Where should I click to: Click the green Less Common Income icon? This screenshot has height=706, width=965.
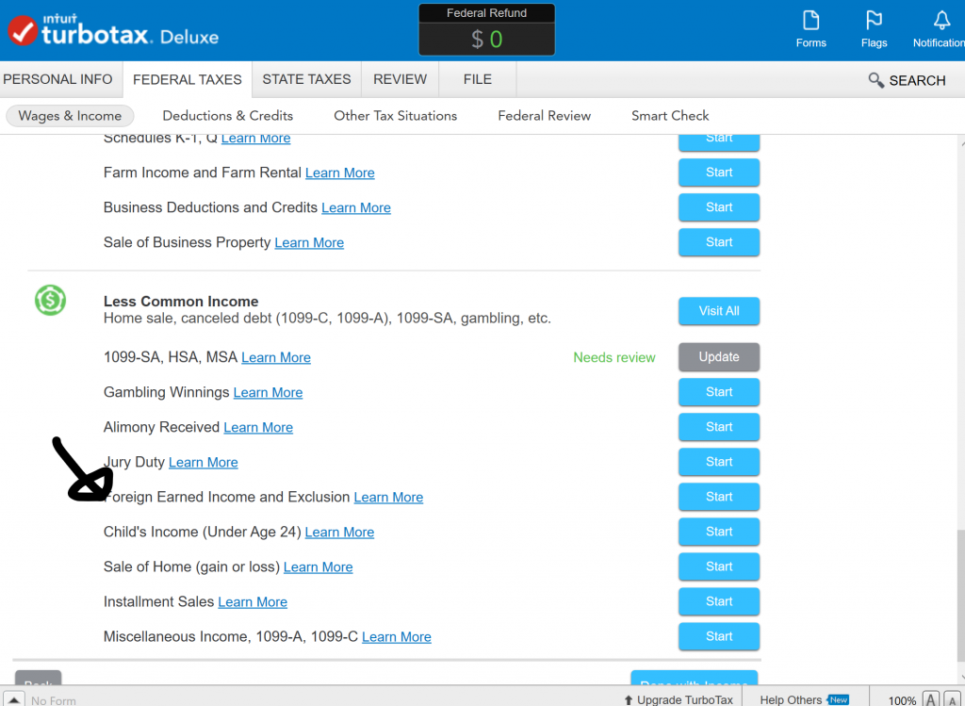pyautogui.click(x=50, y=301)
